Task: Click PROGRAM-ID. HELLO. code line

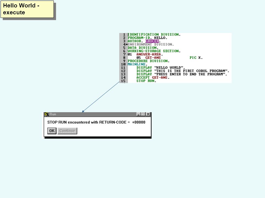Action: tap(147, 38)
